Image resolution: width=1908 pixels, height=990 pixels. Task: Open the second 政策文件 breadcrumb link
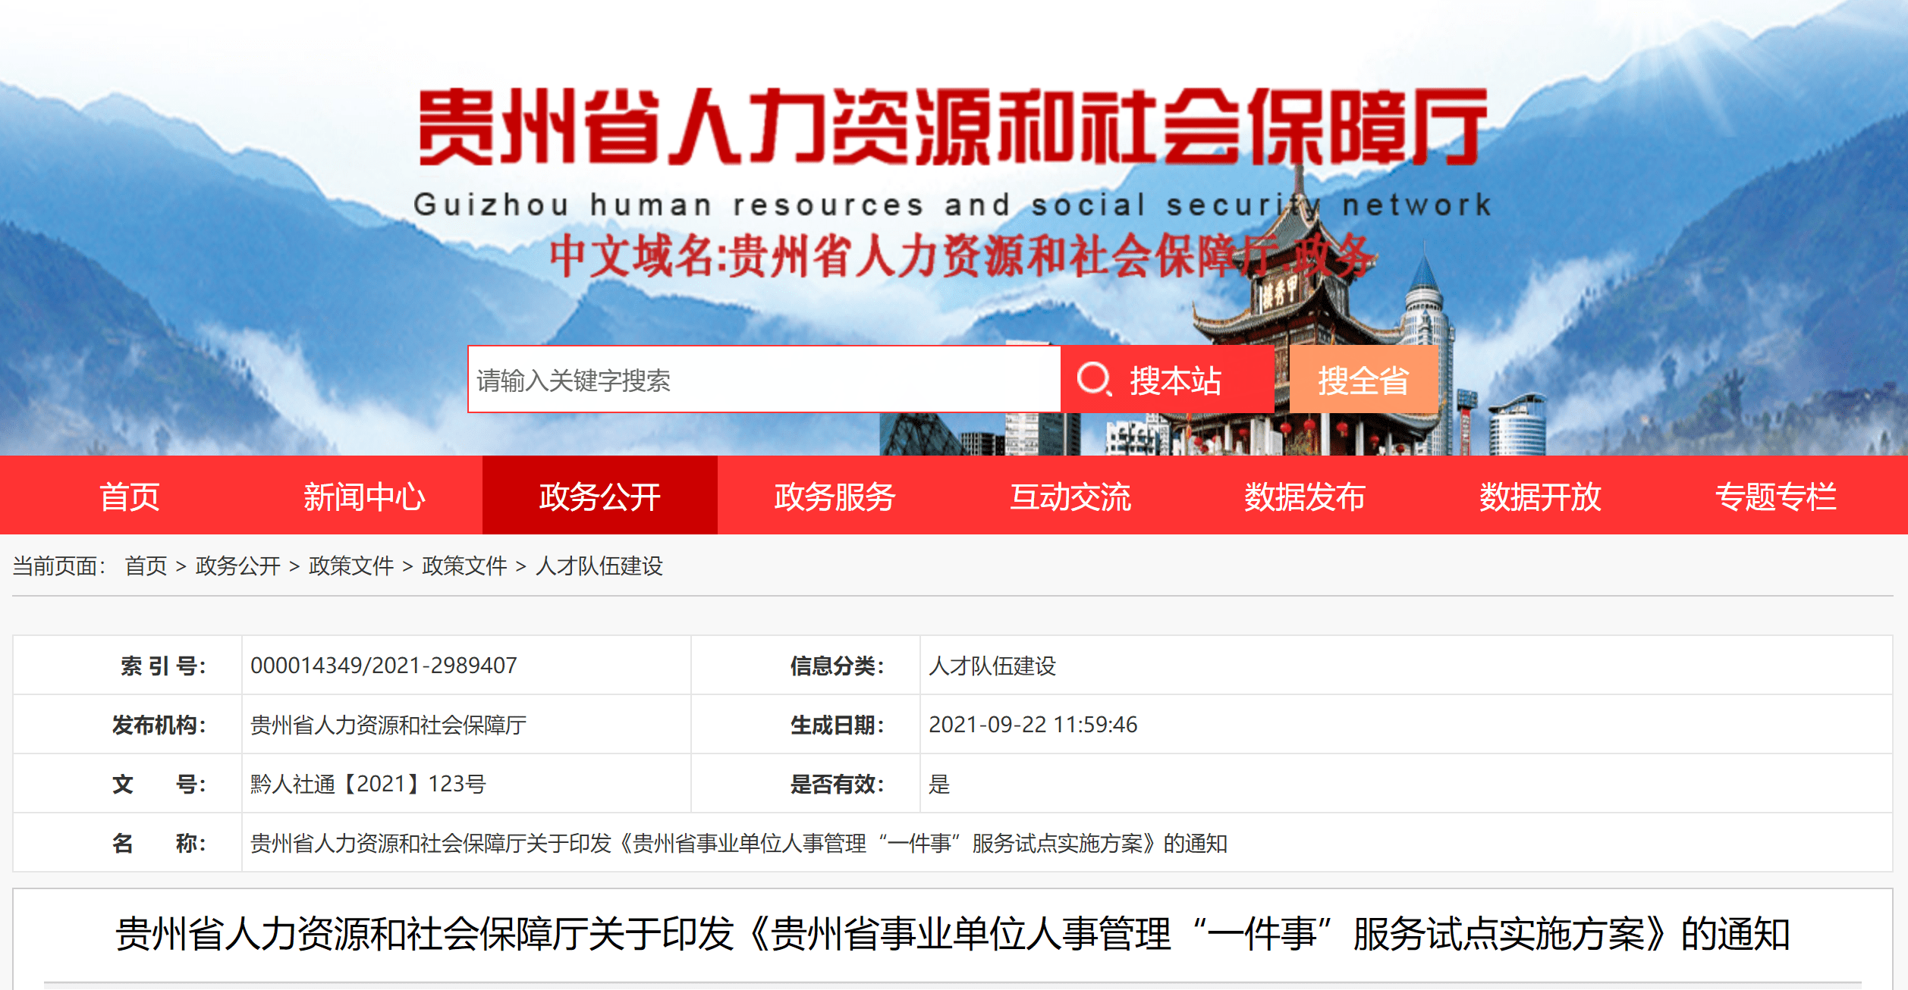(x=464, y=565)
